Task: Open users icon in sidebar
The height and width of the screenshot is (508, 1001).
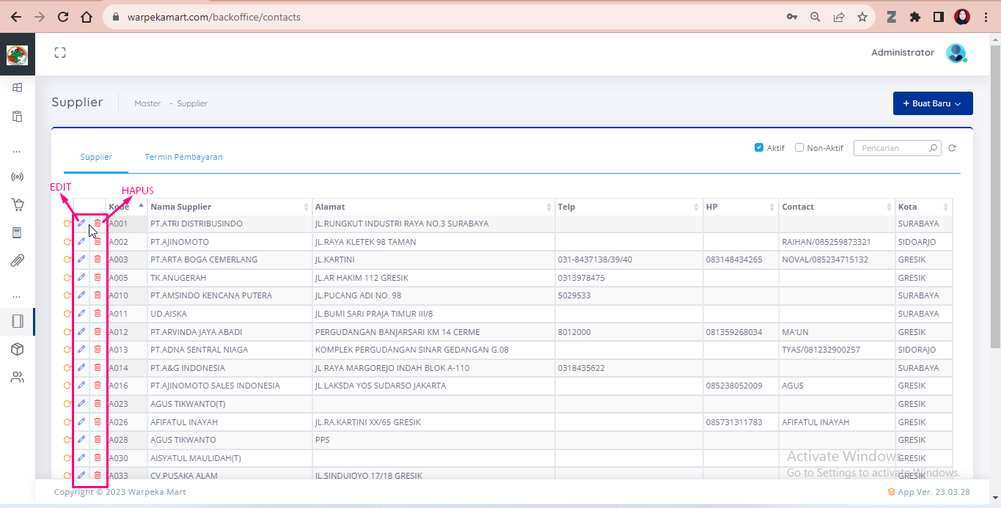Action: pos(18,378)
